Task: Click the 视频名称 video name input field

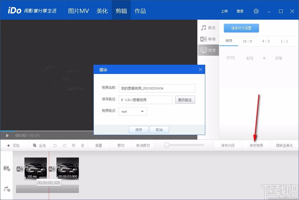Action: click(x=157, y=88)
